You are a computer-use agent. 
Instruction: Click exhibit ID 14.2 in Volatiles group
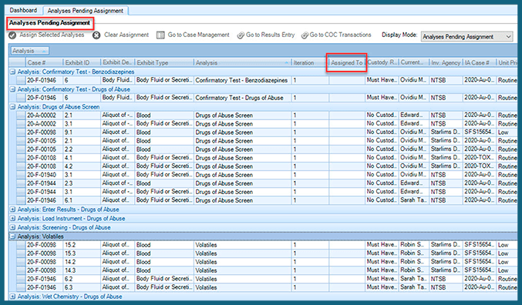click(70, 262)
